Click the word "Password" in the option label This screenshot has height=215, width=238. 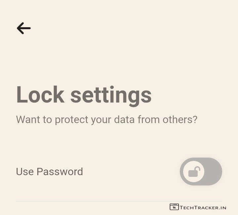click(x=59, y=172)
